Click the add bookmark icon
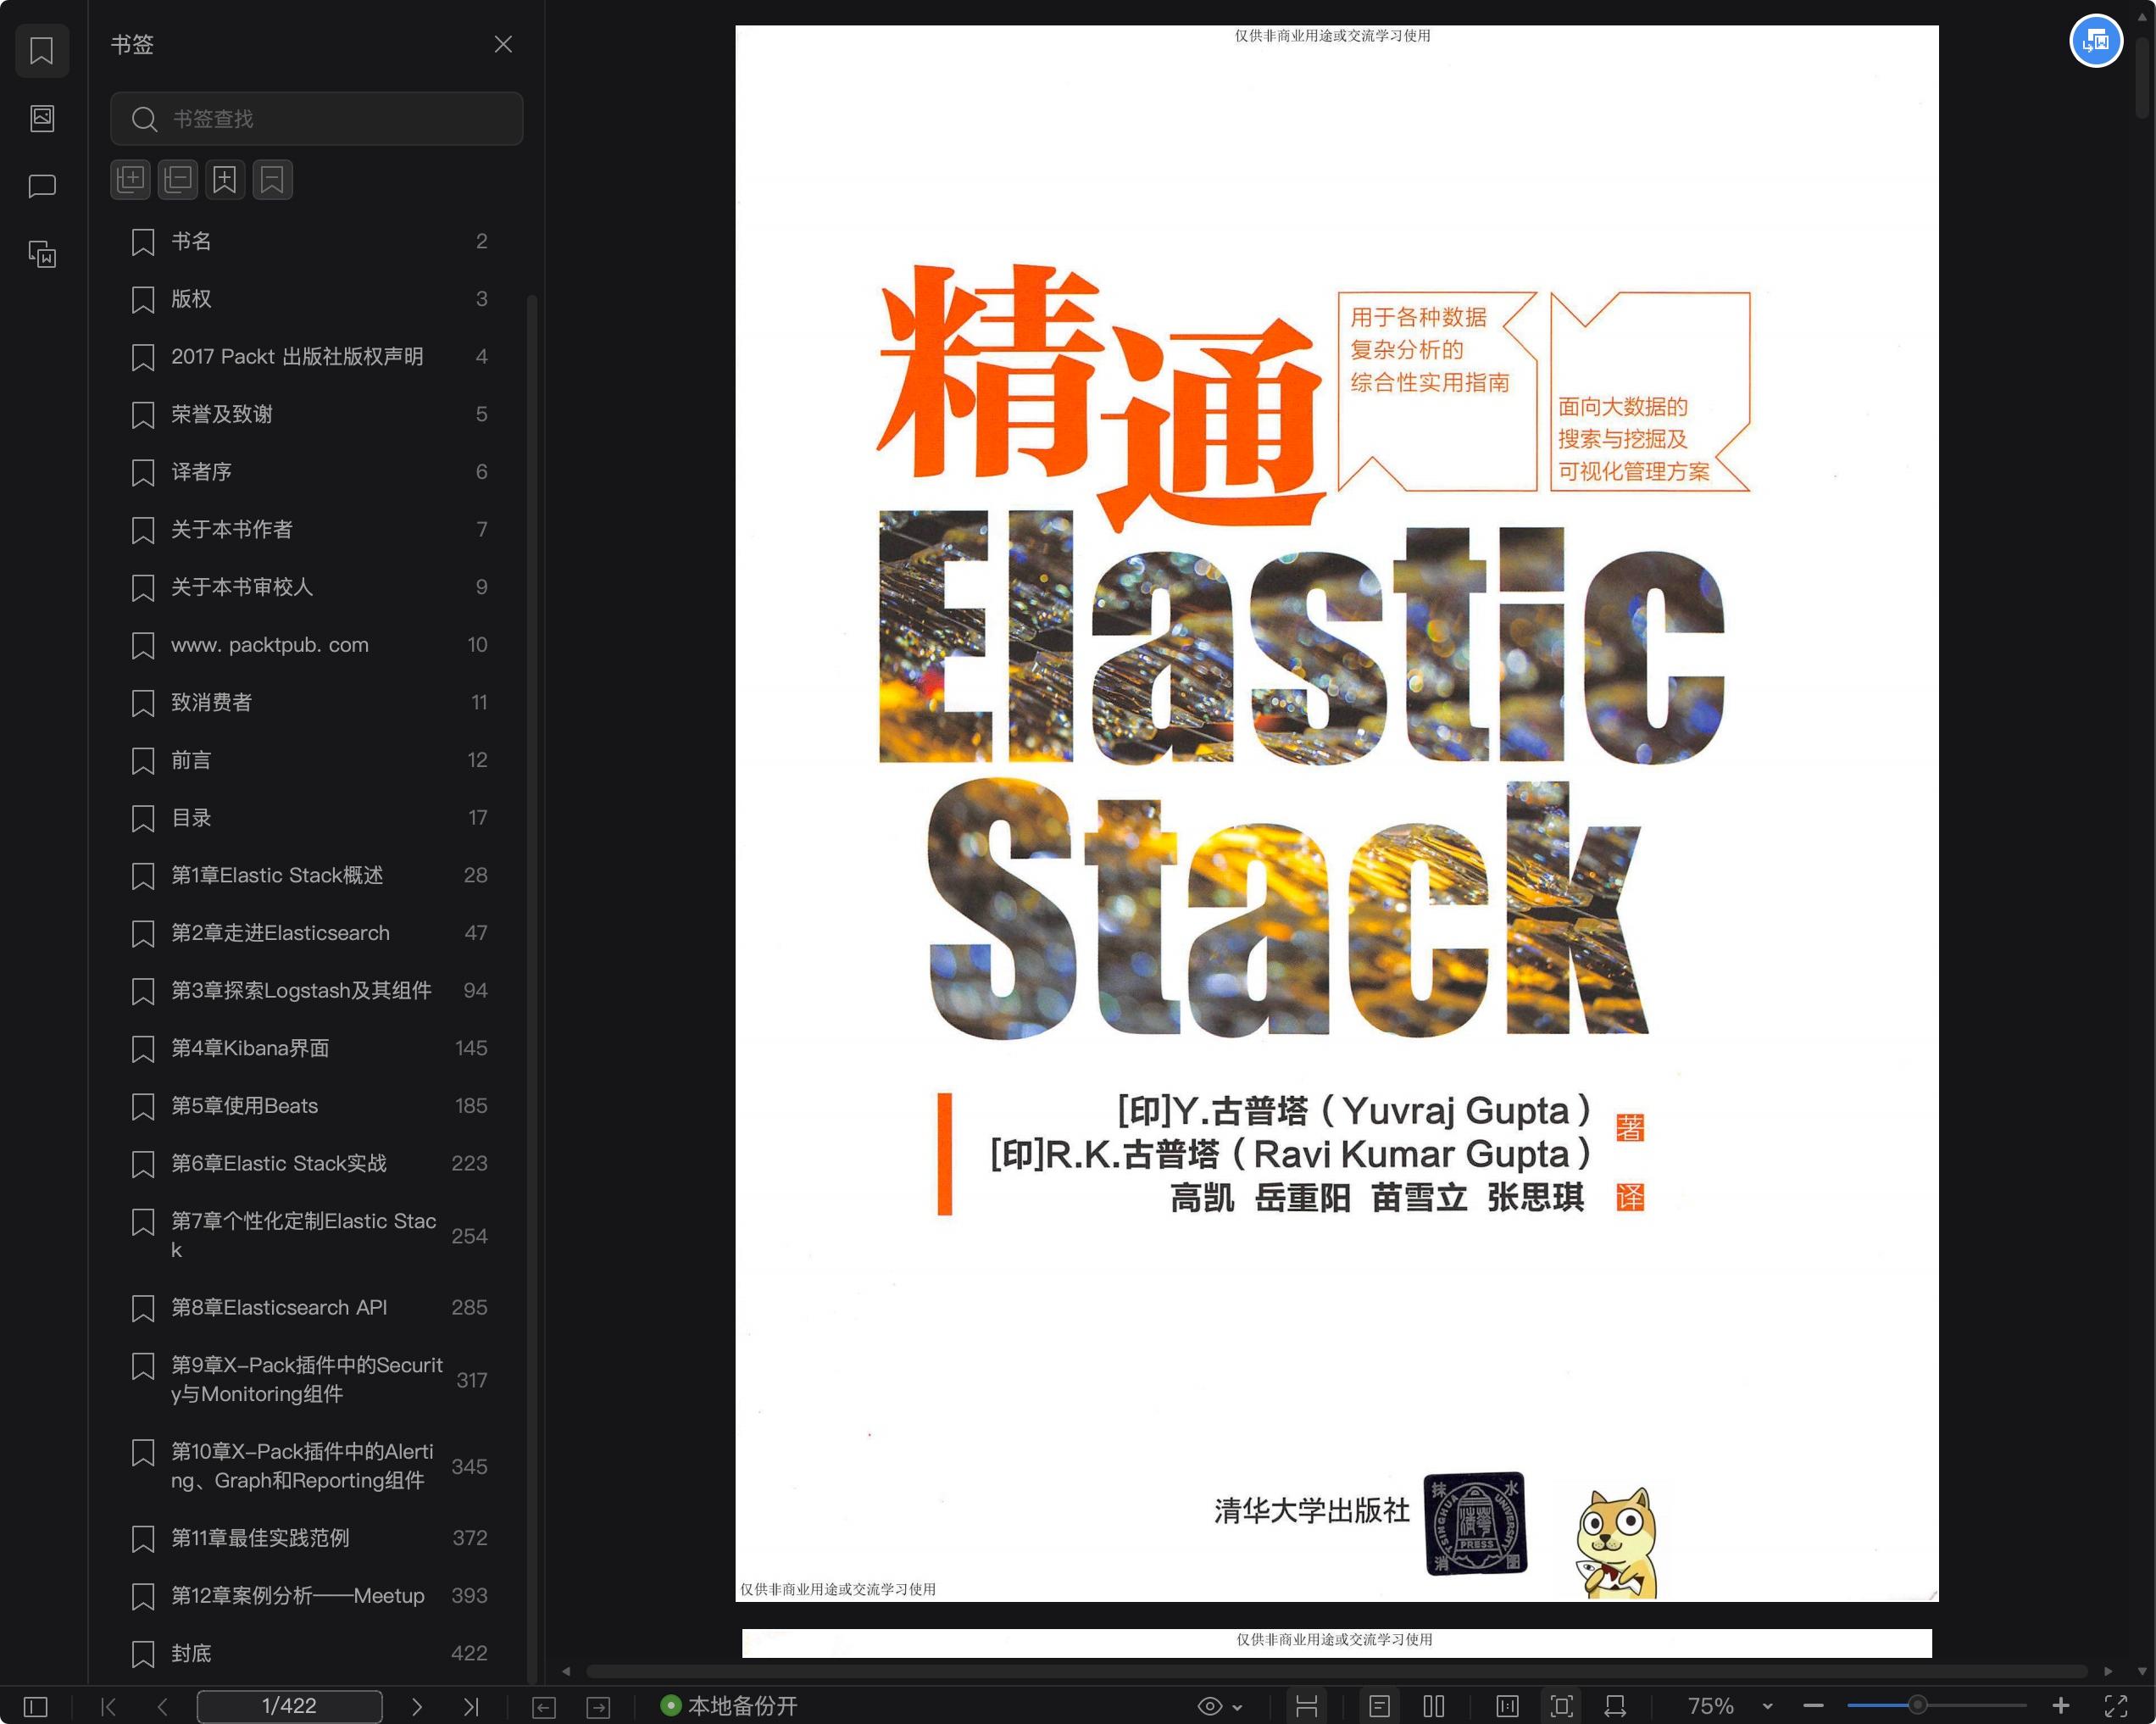This screenshot has width=2156, height=1724. tap(225, 180)
